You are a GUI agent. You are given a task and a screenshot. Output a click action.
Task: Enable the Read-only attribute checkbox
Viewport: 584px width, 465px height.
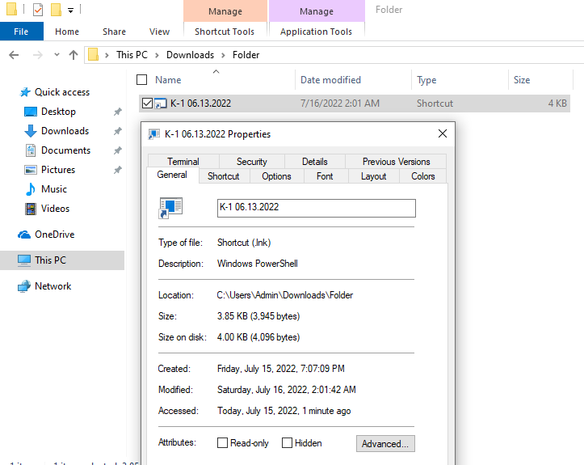[x=223, y=443]
